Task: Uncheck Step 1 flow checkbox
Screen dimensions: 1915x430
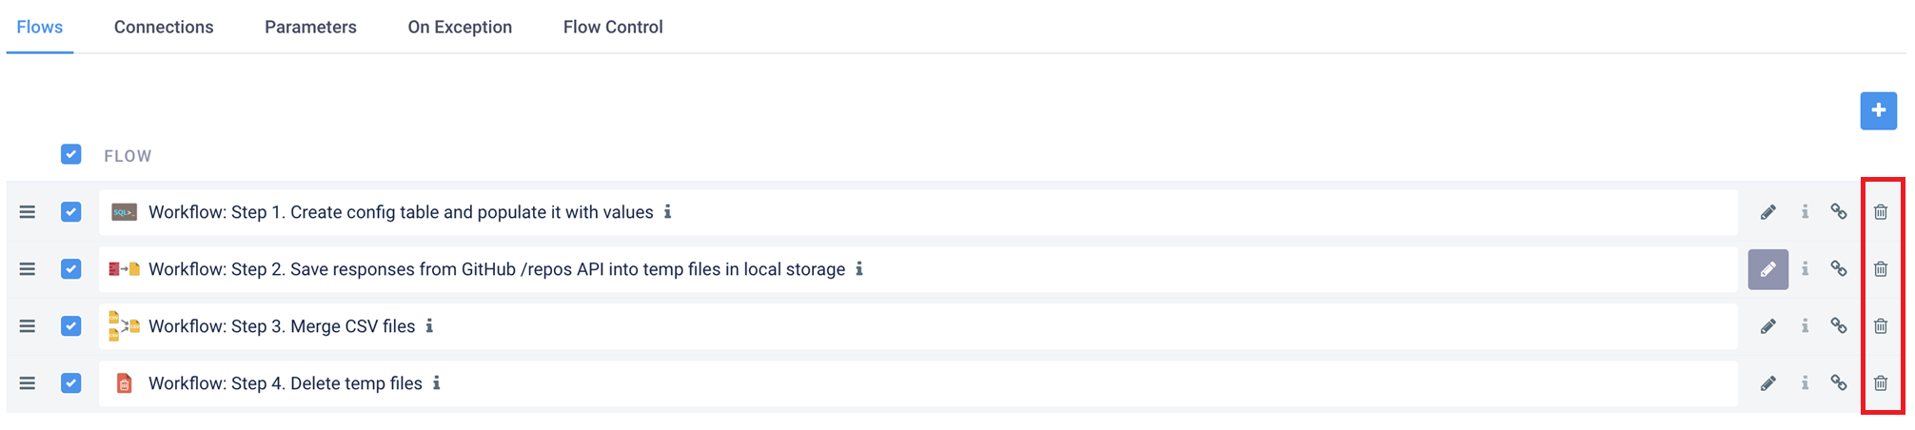Action: tap(71, 212)
